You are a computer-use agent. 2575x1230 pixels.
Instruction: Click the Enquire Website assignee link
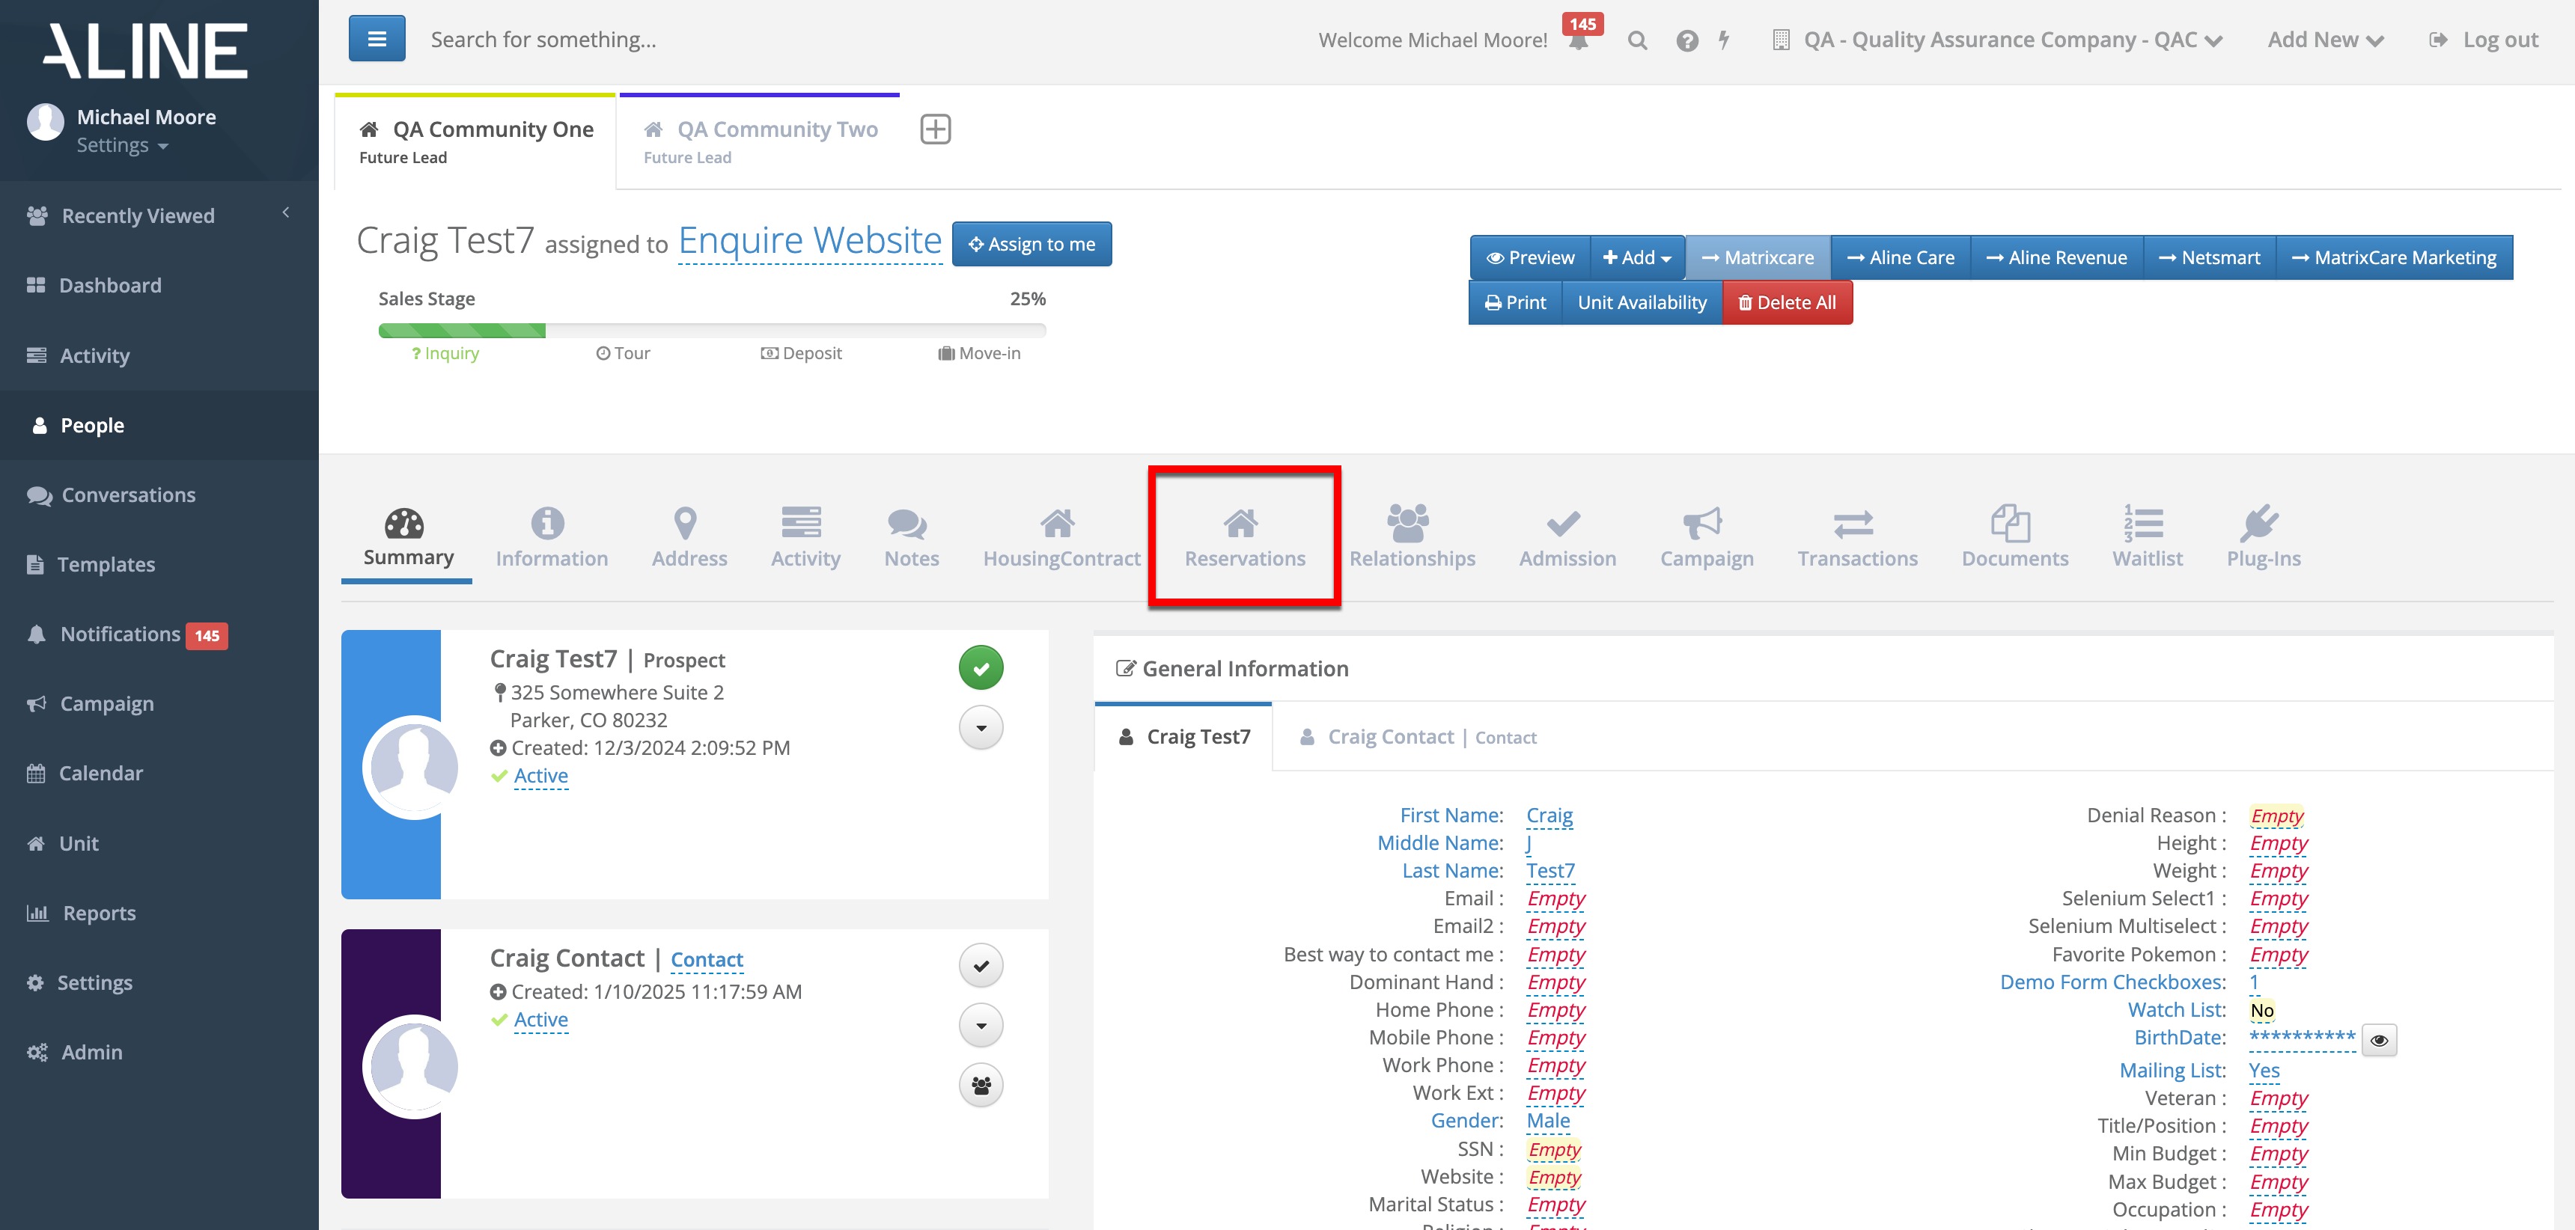808,241
